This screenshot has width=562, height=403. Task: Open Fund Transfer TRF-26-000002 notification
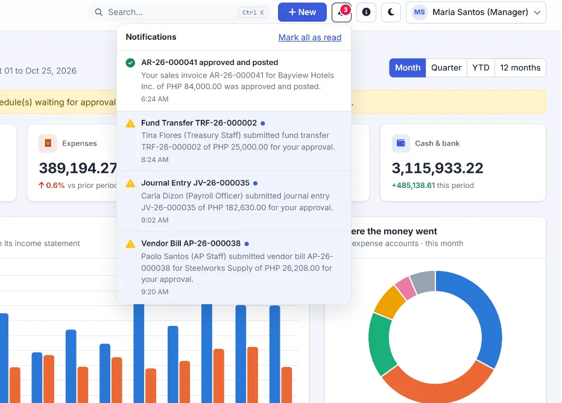click(x=234, y=141)
